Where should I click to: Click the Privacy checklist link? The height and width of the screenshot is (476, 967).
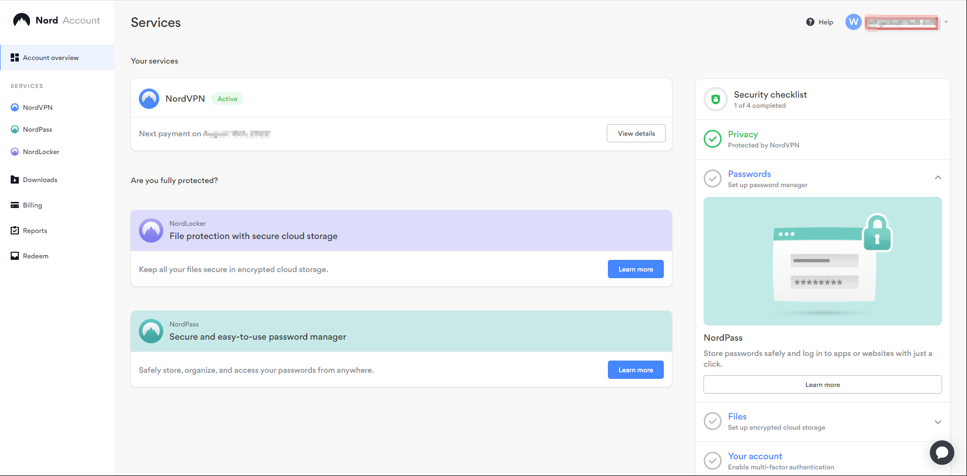743,134
